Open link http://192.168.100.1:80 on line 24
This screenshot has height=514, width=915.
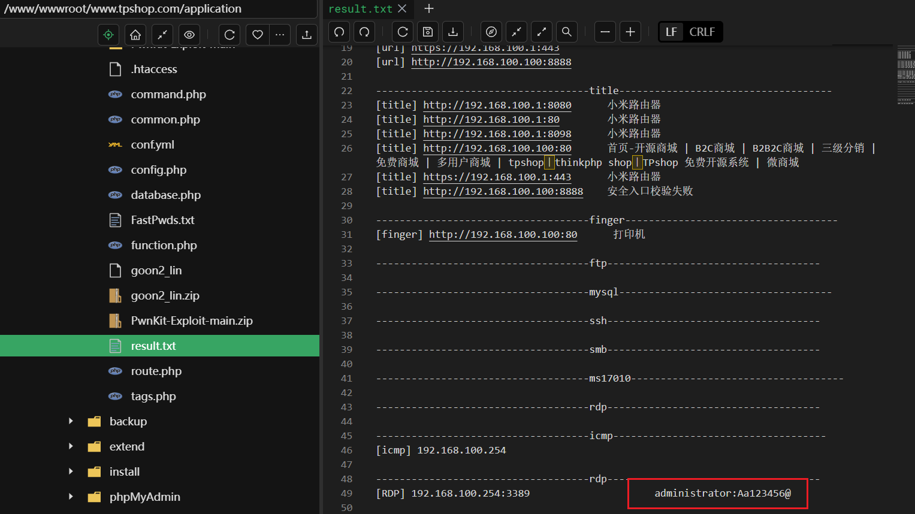point(491,120)
